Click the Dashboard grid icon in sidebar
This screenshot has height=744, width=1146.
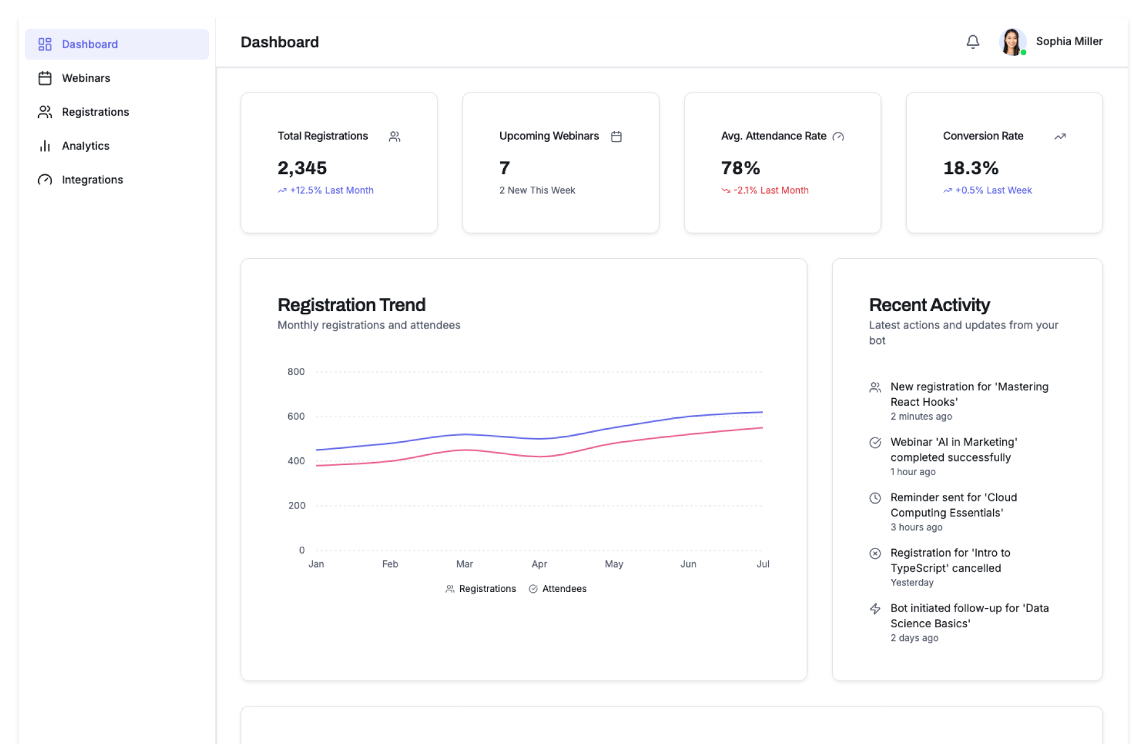(x=45, y=44)
